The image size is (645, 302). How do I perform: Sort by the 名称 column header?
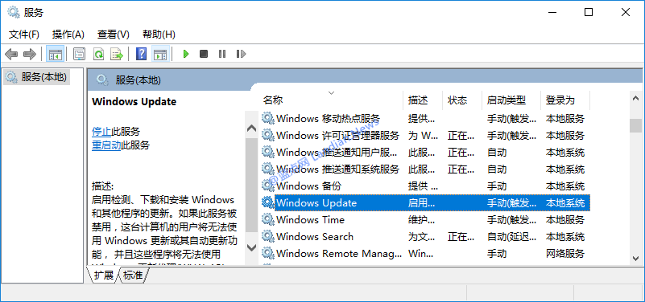[x=331, y=100]
